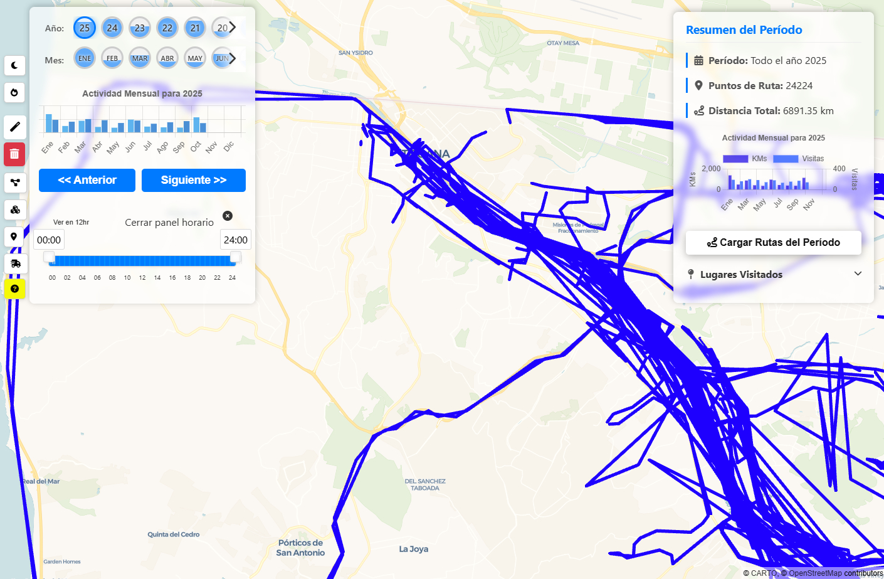
Task: Choose the MAR month bubble
Action: coord(140,58)
